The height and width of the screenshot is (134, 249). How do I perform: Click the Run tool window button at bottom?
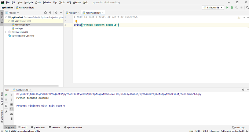(10, 127)
